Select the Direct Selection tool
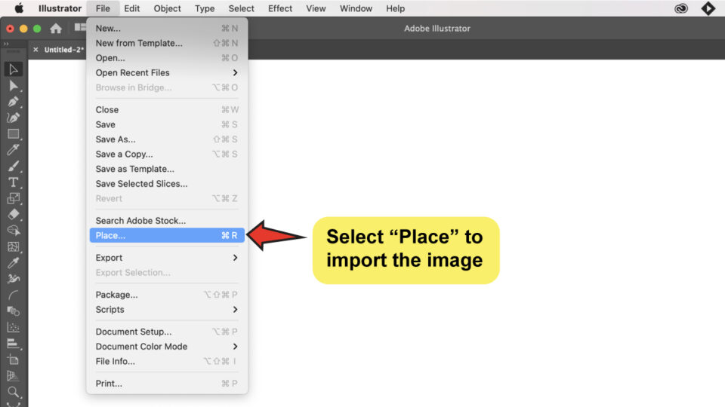The height and width of the screenshot is (407, 725). tap(13, 86)
